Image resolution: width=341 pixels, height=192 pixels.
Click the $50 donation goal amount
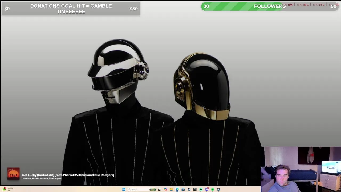133,9
